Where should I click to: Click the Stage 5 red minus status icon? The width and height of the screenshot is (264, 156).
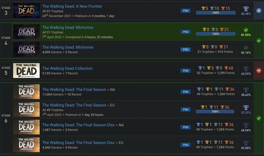click(259, 71)
